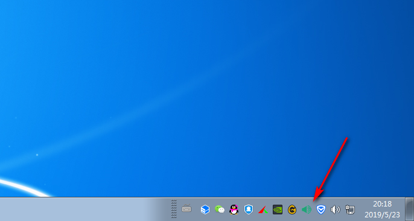Click the blue stacked-box tray icon
This screenshot has height=221, width=414.
205,210
